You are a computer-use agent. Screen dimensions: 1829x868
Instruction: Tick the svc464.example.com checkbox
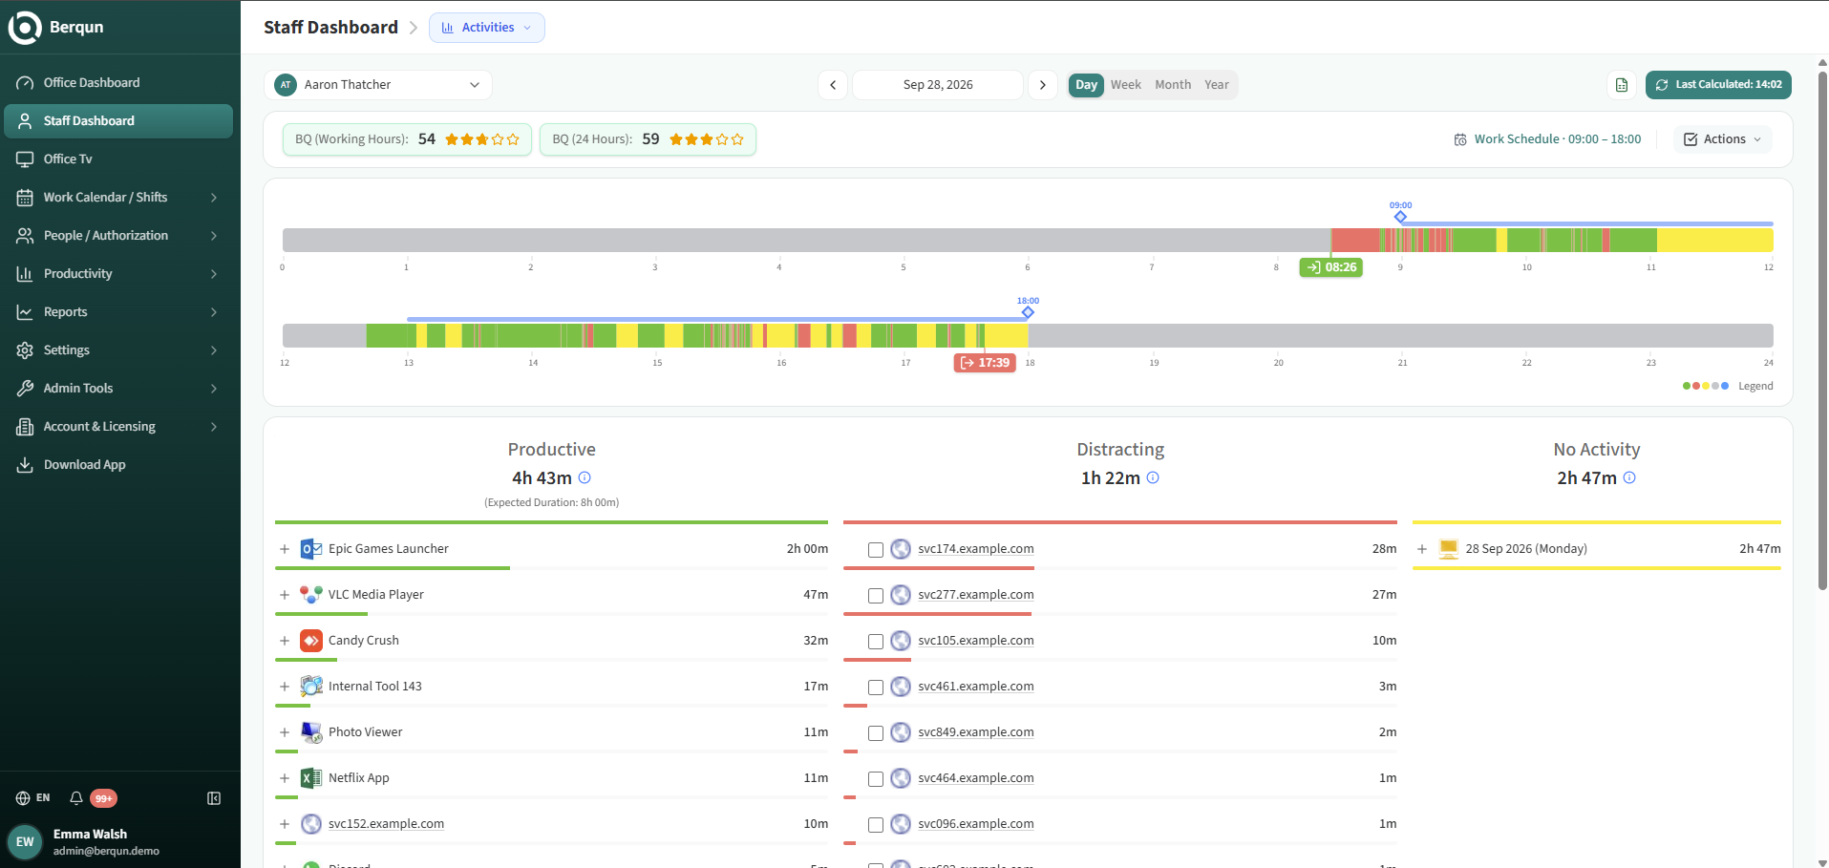[876, 779]
